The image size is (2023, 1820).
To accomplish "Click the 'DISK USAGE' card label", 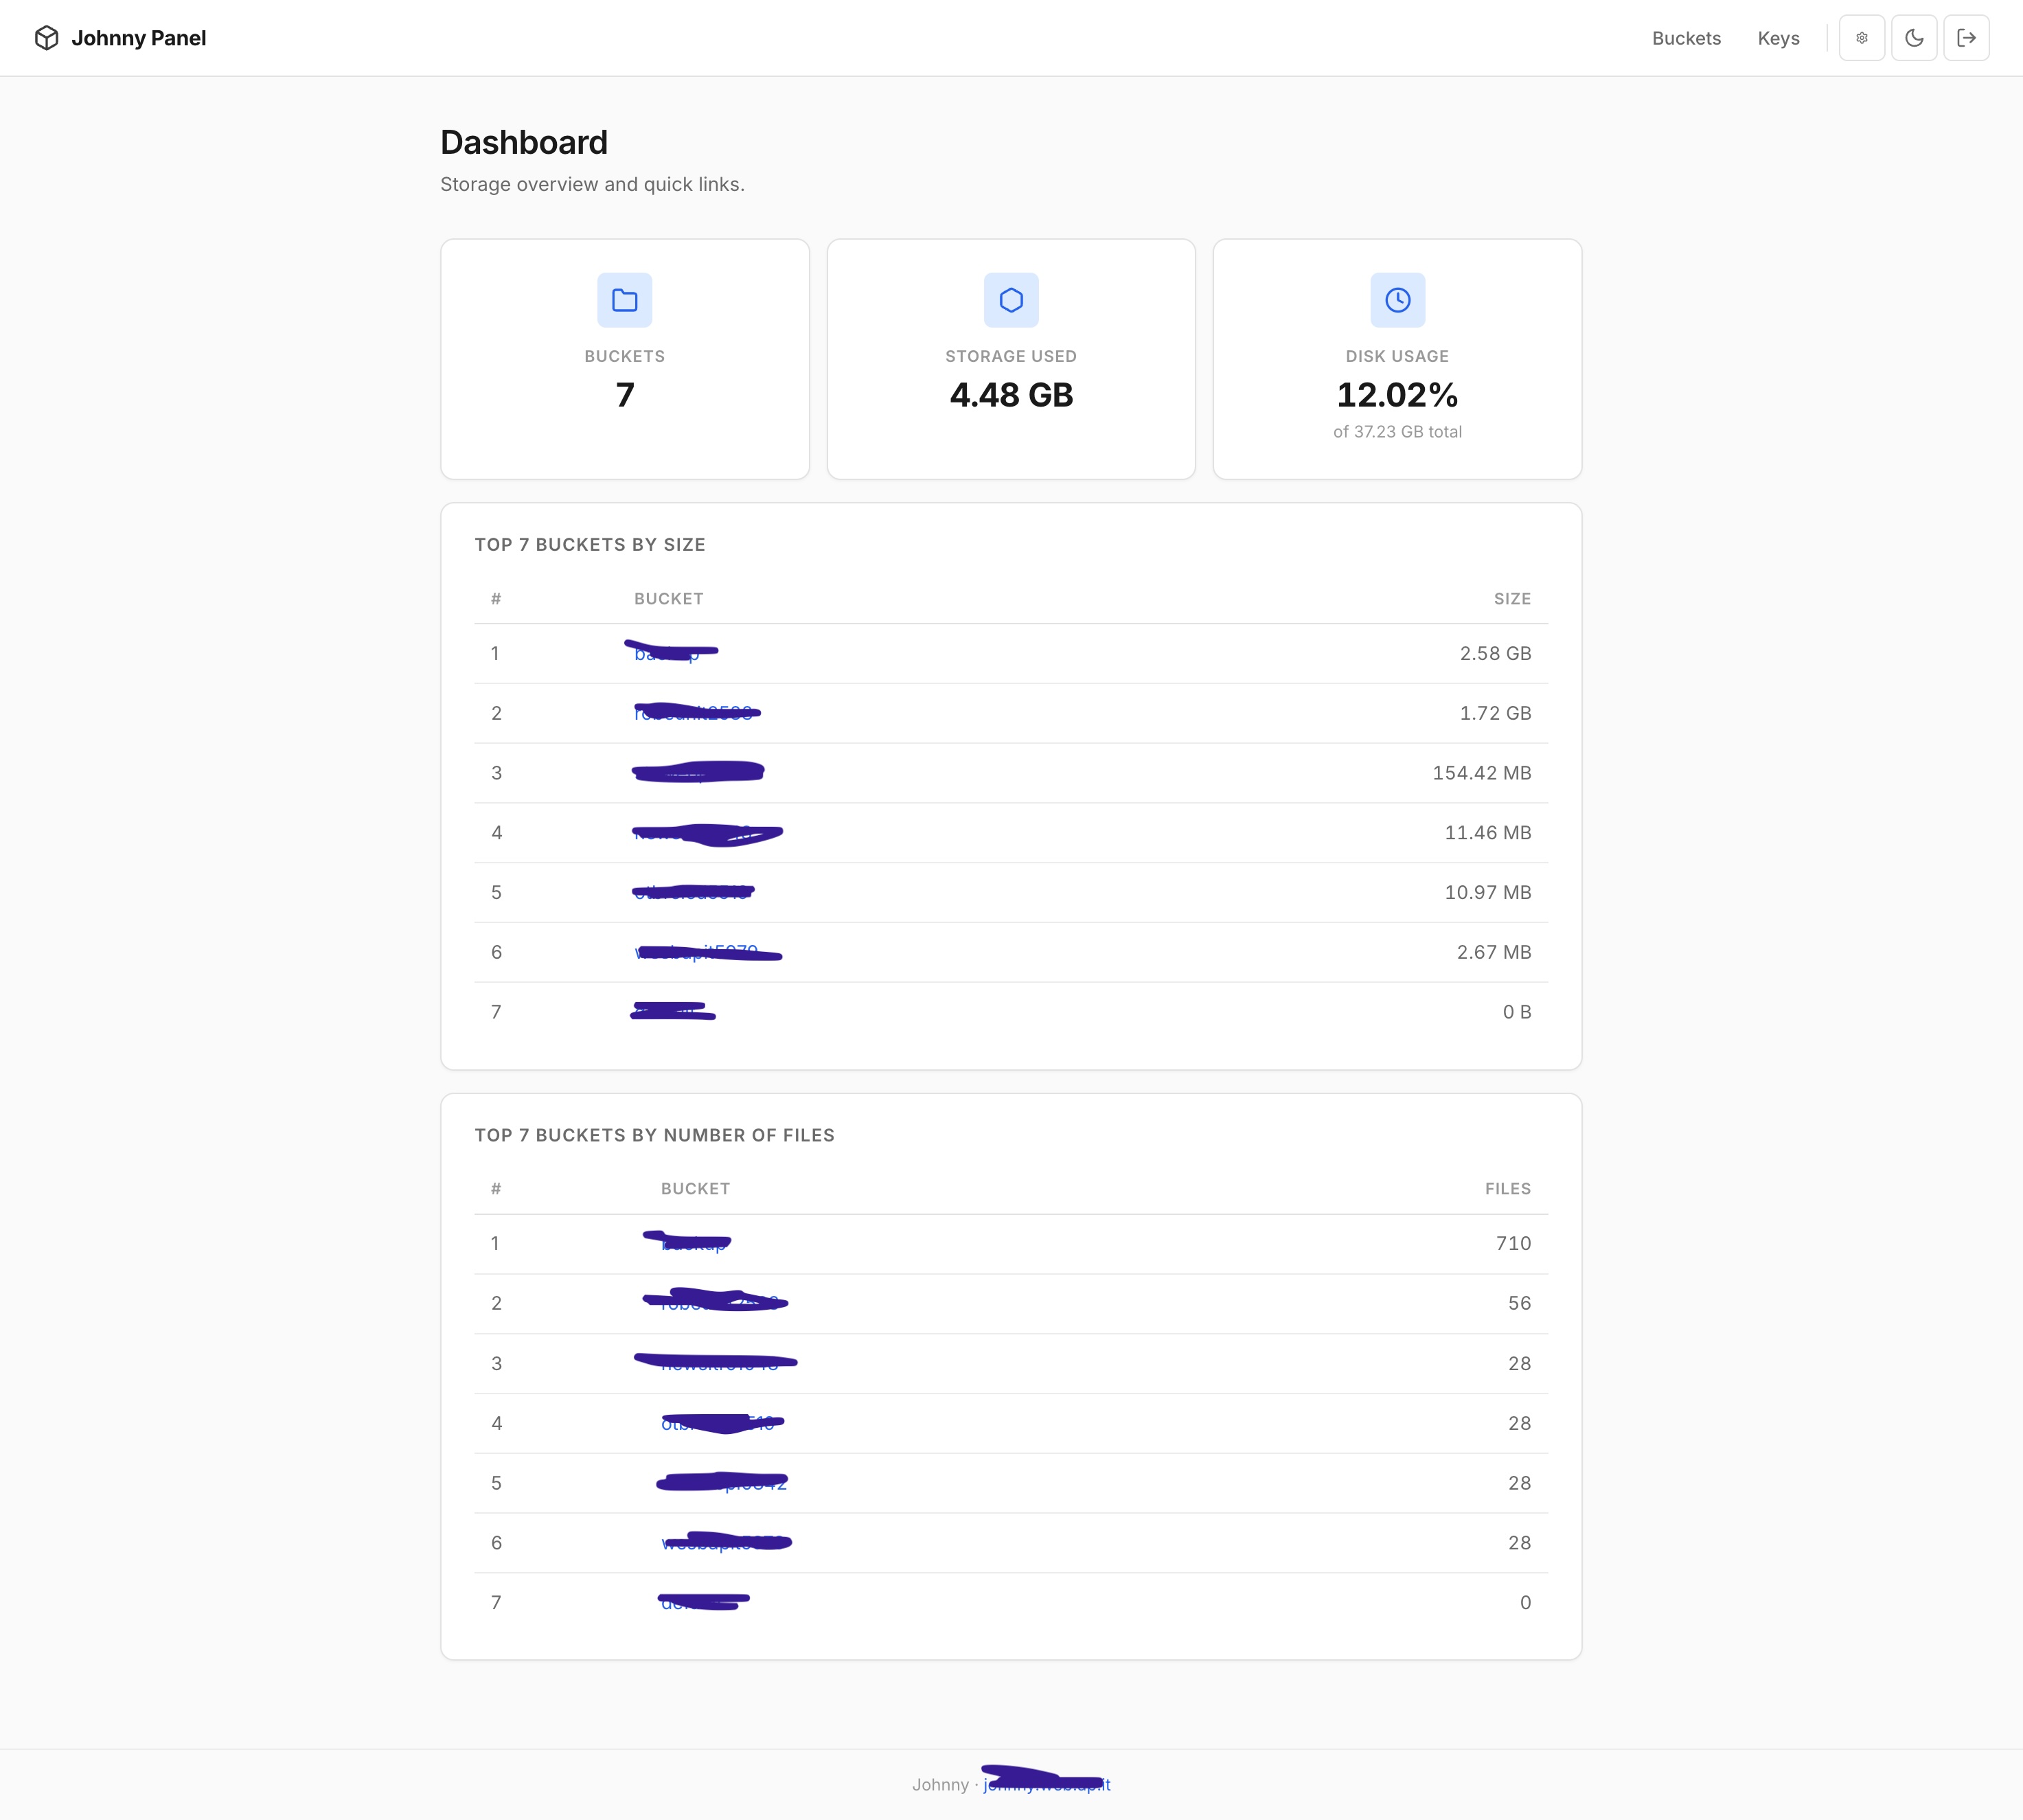I will click(1397, 356).
